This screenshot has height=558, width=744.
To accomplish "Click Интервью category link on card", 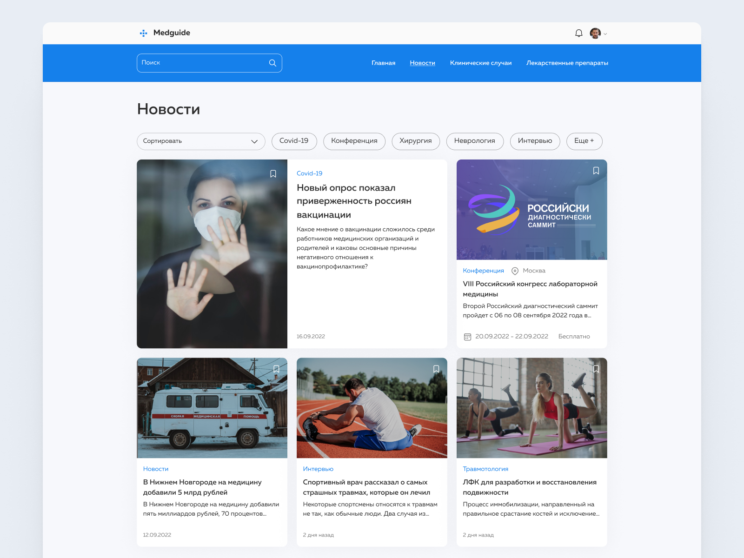I will 318,469.
